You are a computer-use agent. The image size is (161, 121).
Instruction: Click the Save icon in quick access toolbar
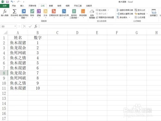pos(7,2)
